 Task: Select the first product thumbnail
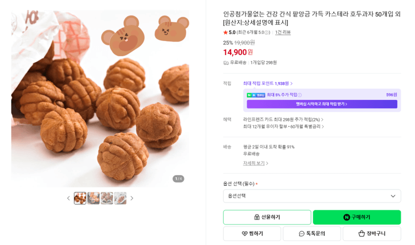(80, 198)
